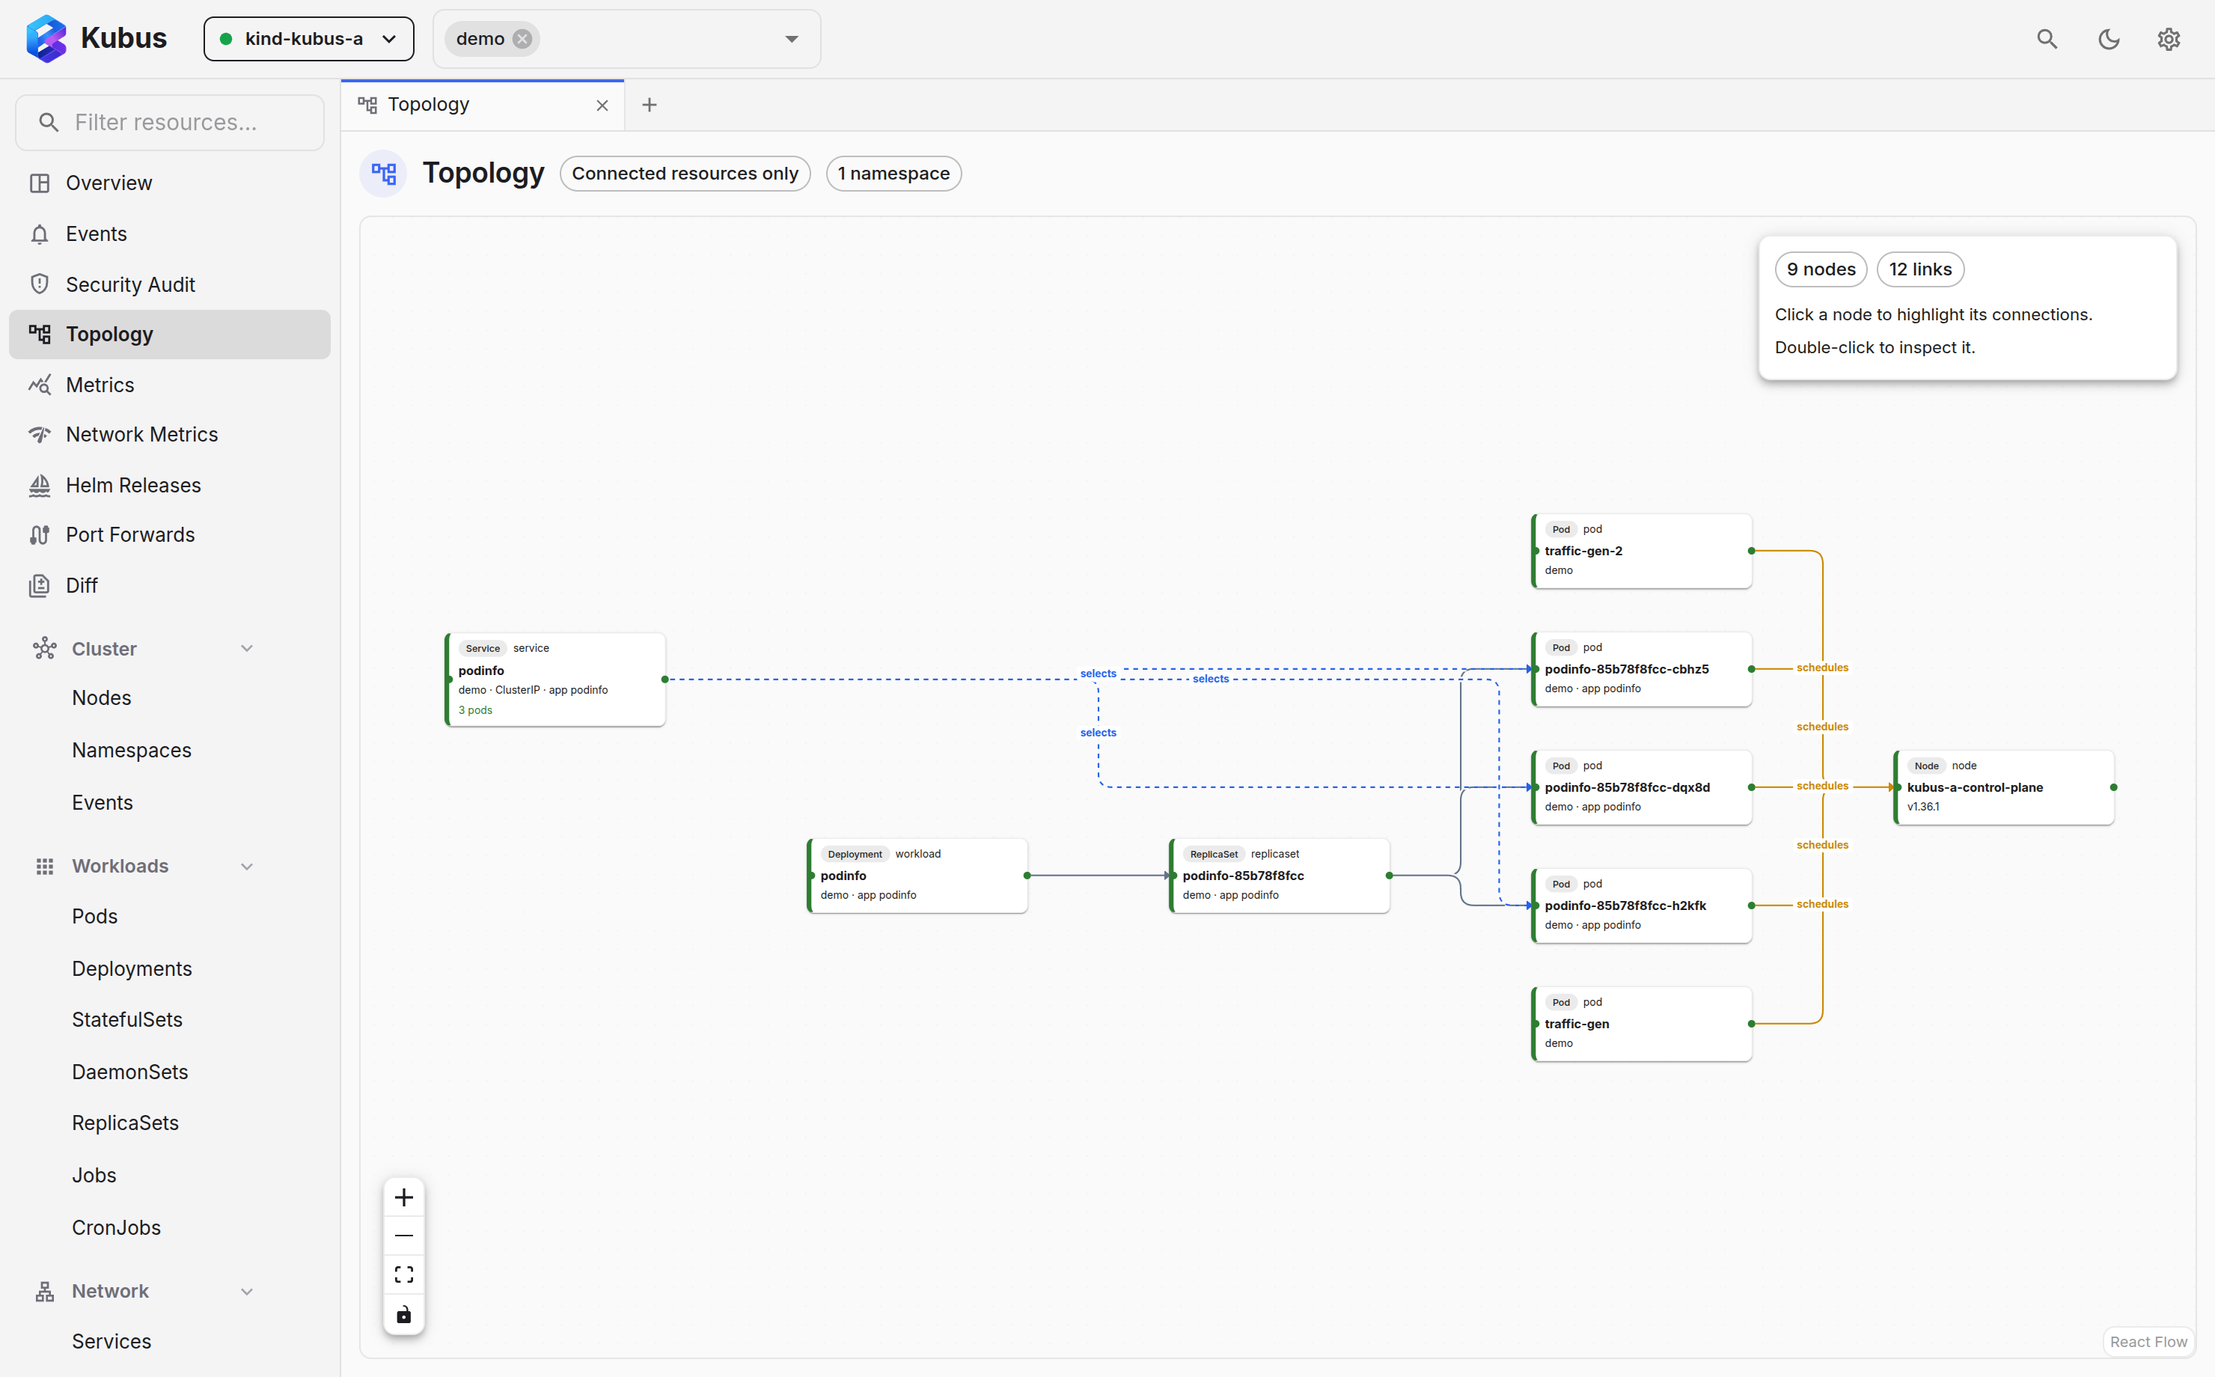Add a new tab with plus icon
The height and width of the screenshot is (1377, 2215).
click(x=649, y=105)
